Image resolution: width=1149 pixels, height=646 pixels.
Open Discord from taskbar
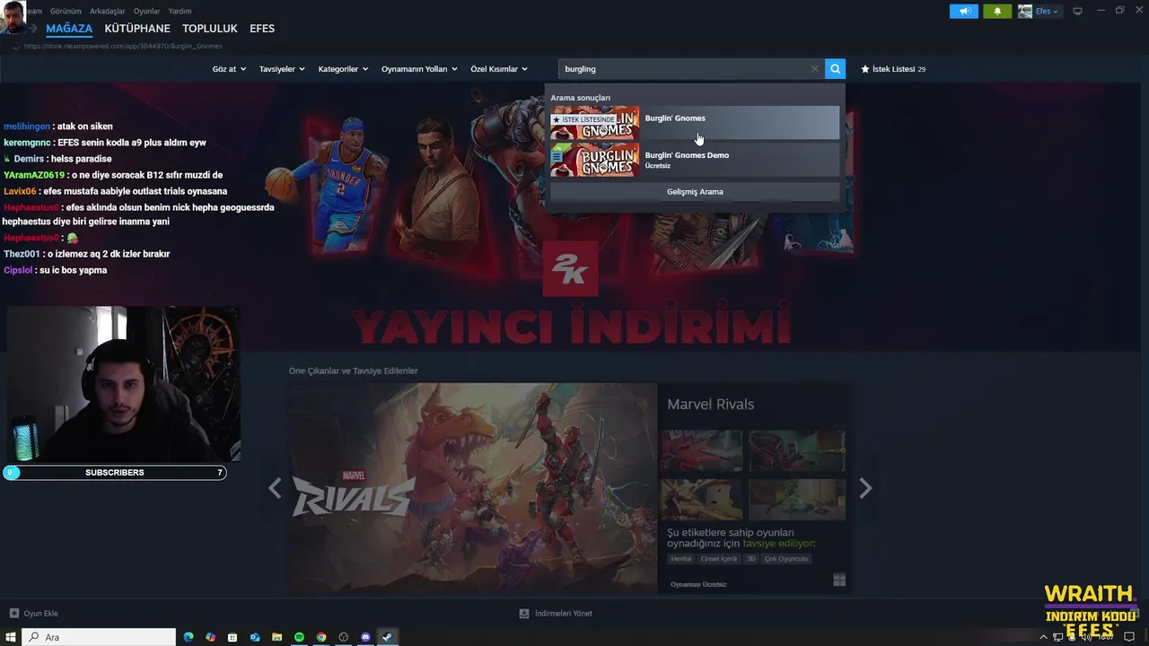click(x=365, y=637)
